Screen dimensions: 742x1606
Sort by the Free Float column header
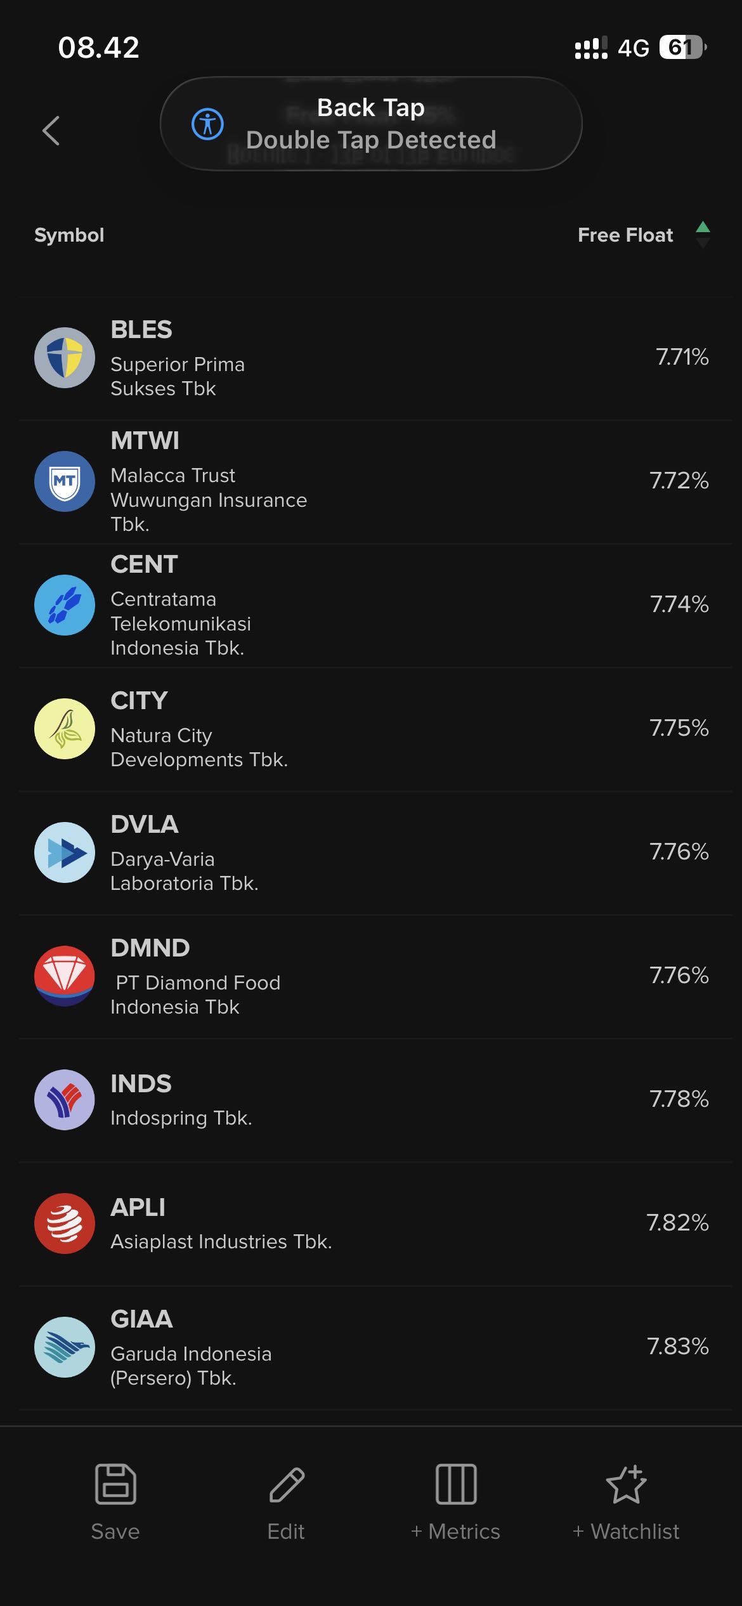click(625, 235)
